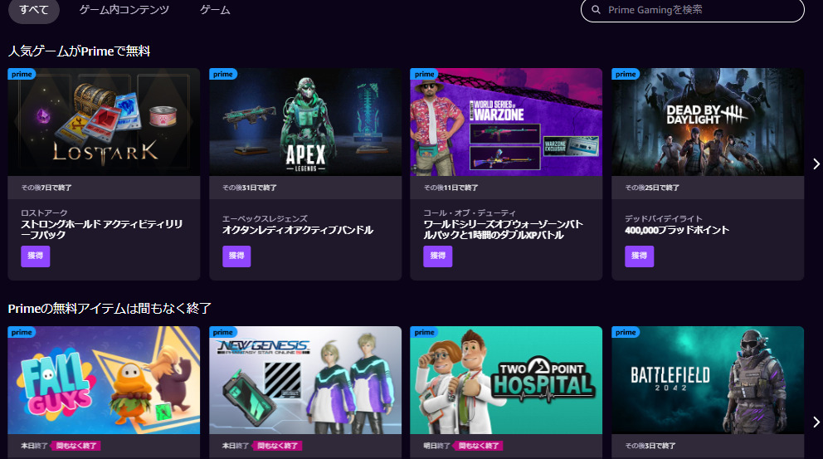The height and width of the screenshot is (459, 823).
Task: Open ワールドシリーズオブウォーゾーン pack title
Action: [x=504, y=229]
